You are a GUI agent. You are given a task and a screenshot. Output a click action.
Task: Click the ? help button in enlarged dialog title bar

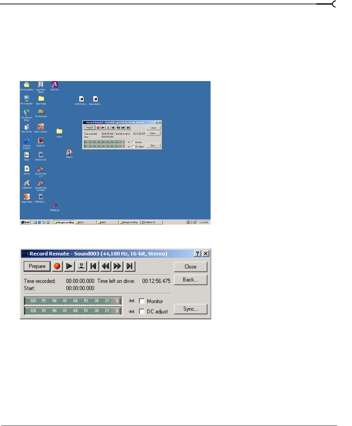click(198, 253)
